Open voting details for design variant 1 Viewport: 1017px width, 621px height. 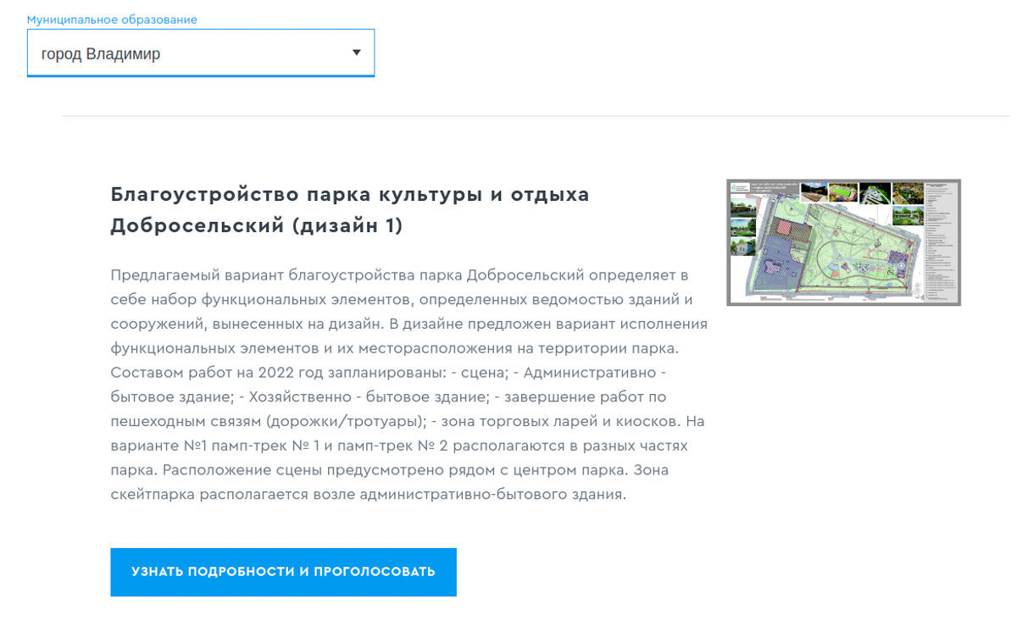283,572
